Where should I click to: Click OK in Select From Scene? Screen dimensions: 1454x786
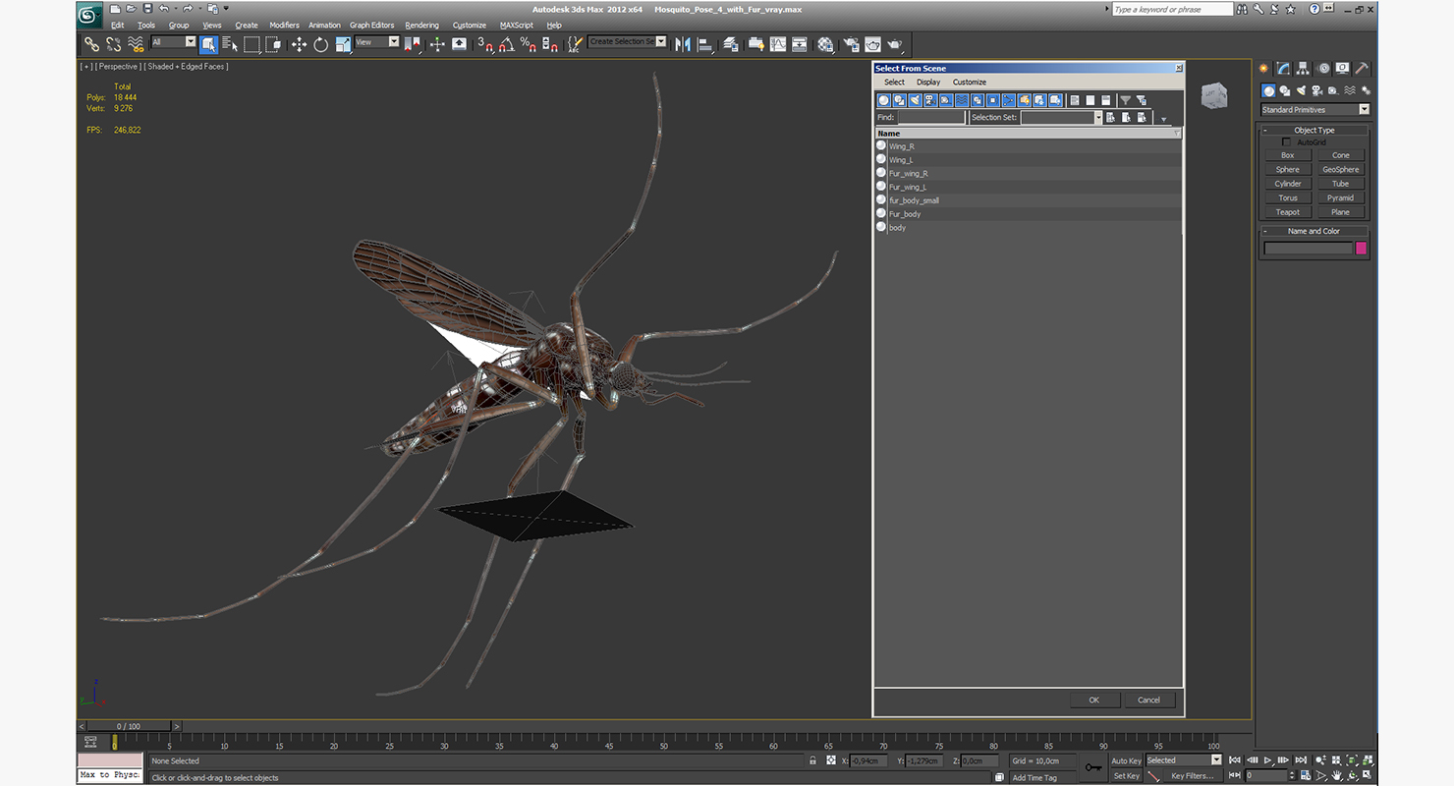1093,701
